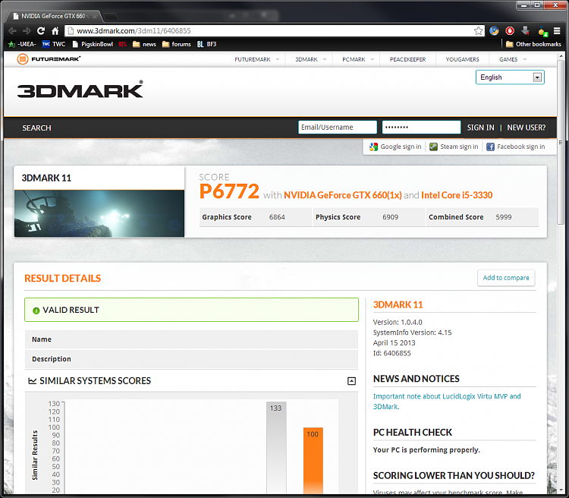This screenshot has height=498, width=569.
Task: Click the 3DMark 11 underwater thumbnail
Action: [99, 213]
